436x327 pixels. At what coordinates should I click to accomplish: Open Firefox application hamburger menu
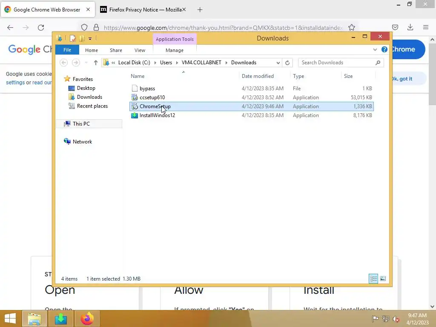click(x=426, y=27)
